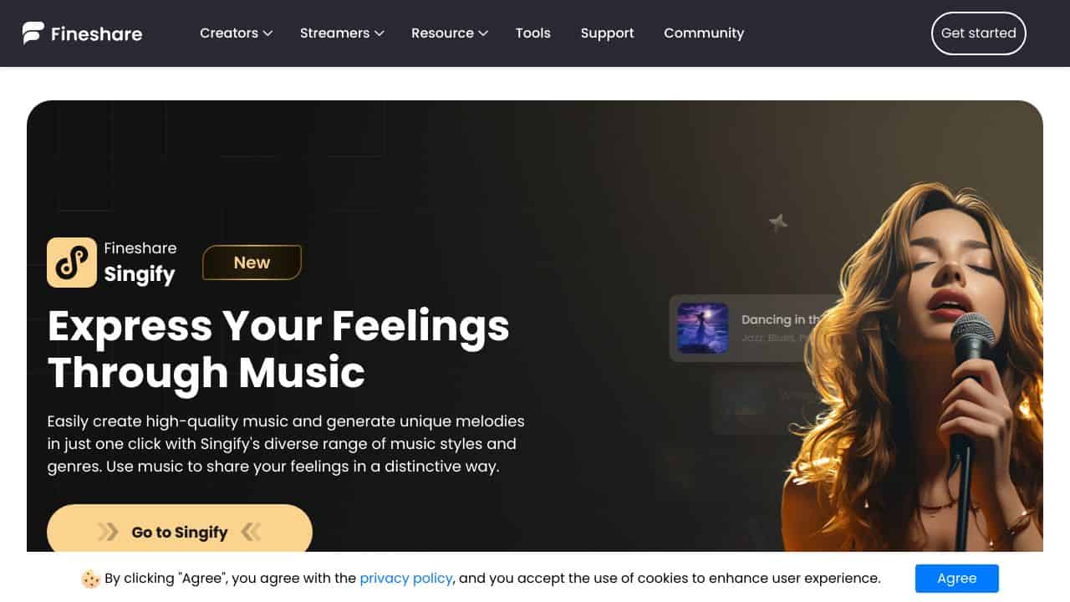Click the left-pointing chevrons on Go to Singify
Viewport: 1070px width, 602px height.
(251, 532)
